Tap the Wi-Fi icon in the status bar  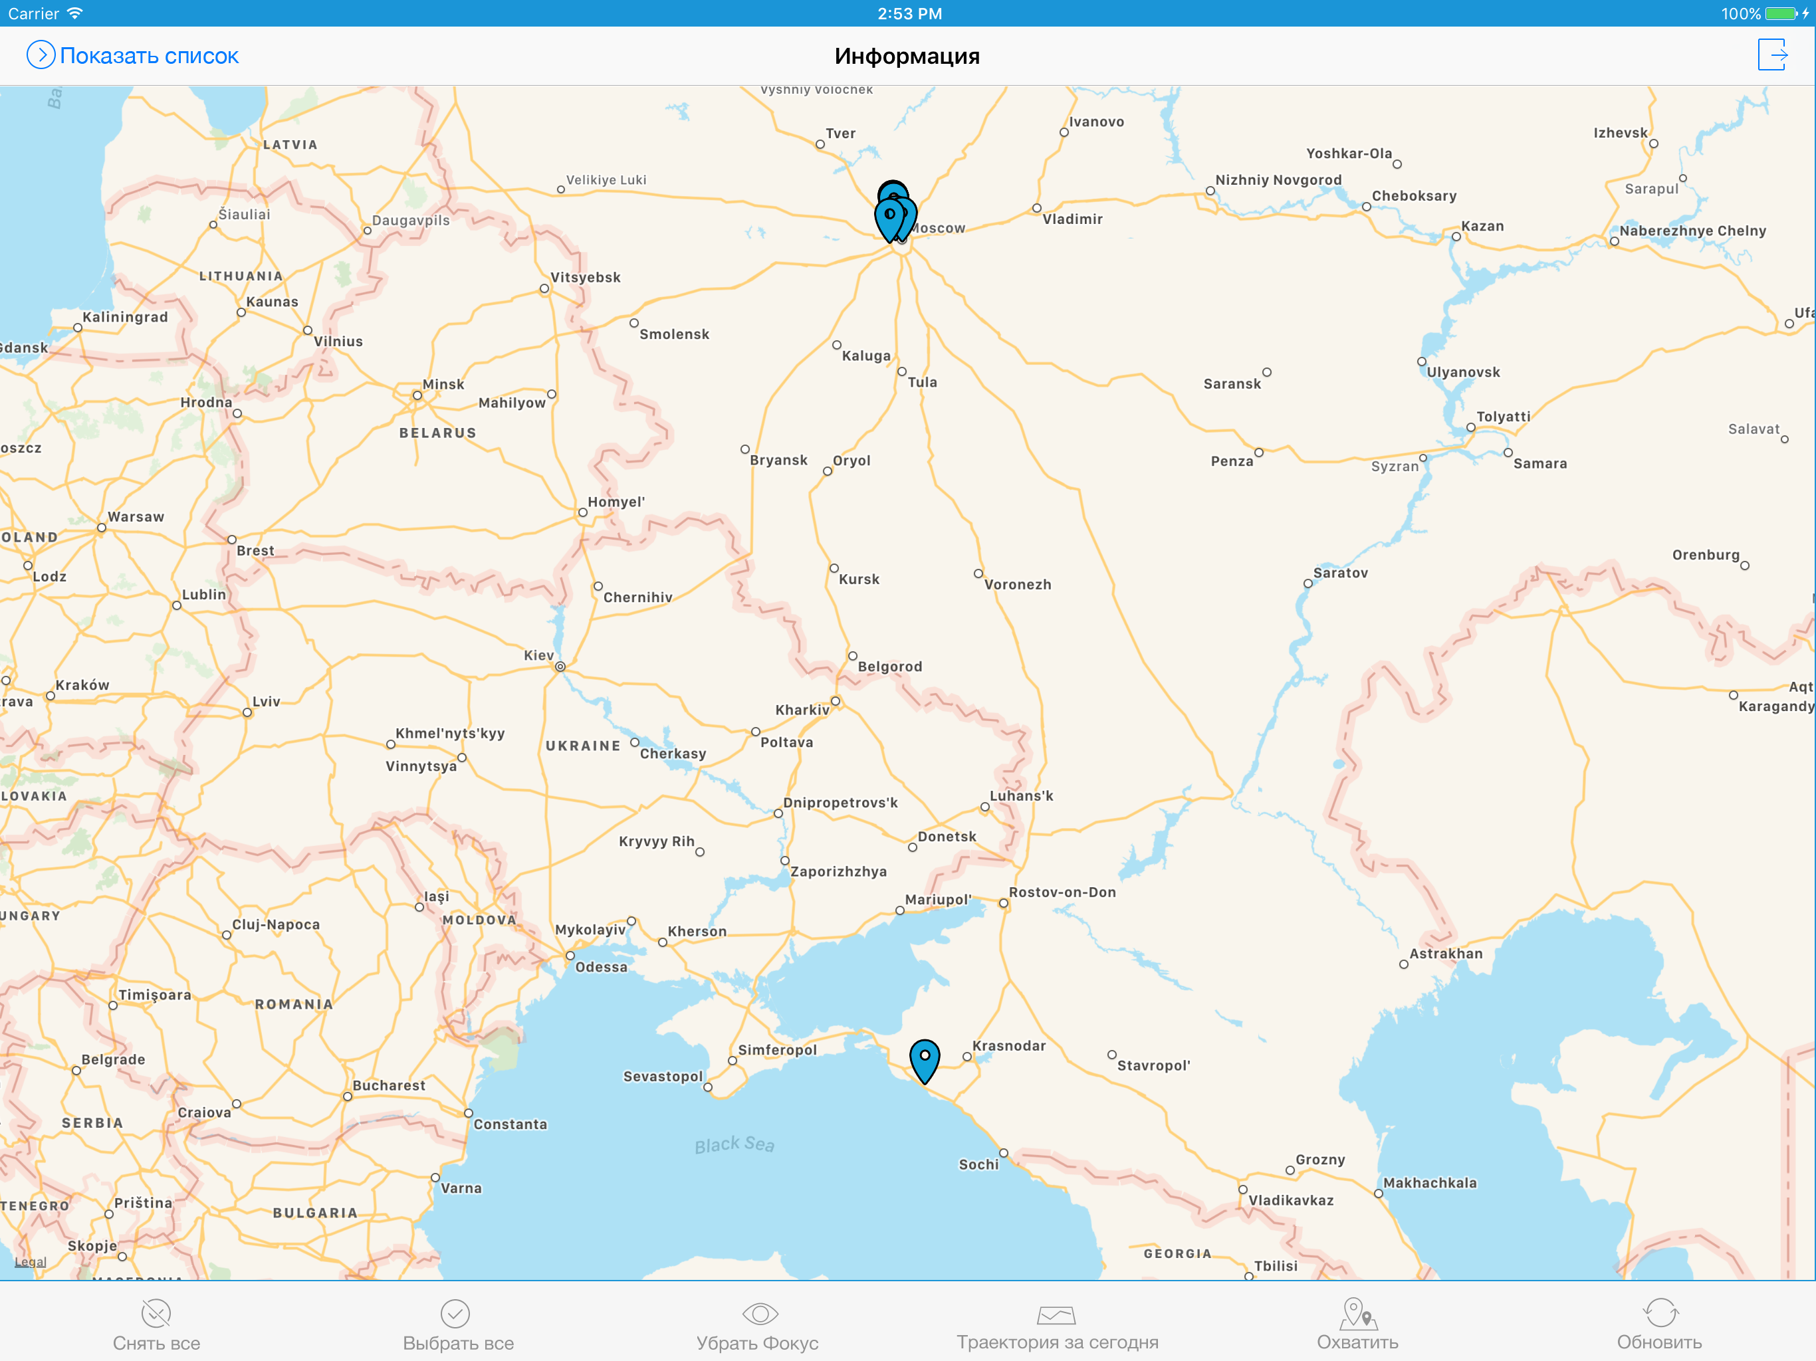[76, 13]
